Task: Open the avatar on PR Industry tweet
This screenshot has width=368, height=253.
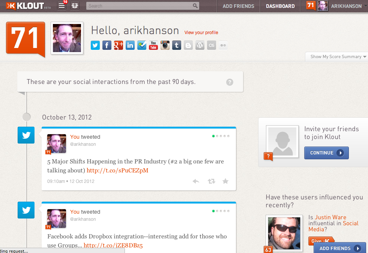Action: coord(56,144)
